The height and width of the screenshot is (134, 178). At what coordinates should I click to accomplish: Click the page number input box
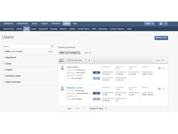coord(74,108)
